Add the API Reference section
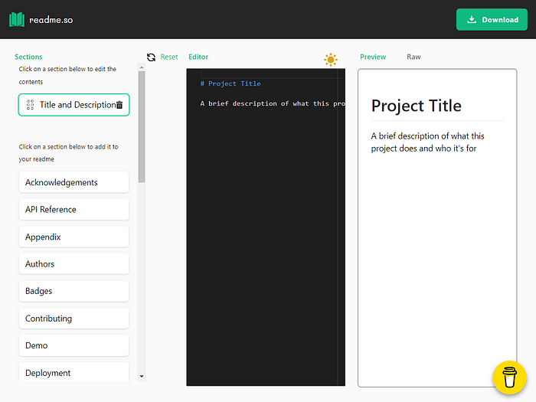This screenshot has width=536, height=402. tap(74, 209)
